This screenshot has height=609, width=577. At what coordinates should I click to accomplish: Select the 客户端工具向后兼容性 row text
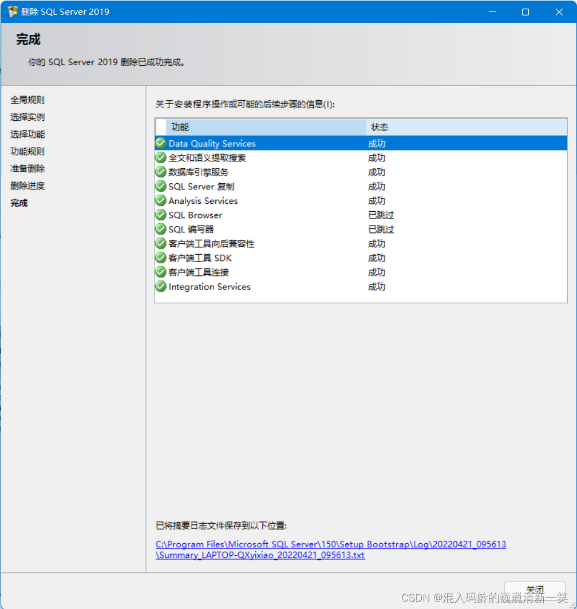pyautogui.click(x=211, y=243)
